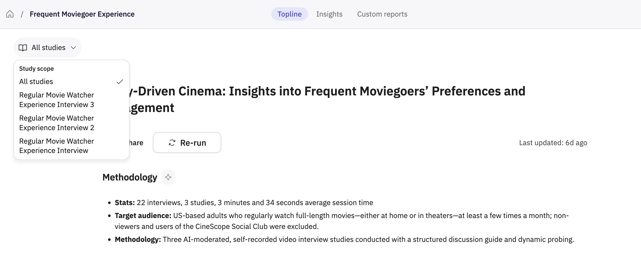Collapse the All studies dropdown chevron
Viewport: 641px width, 265px height.
pos(73,48)
